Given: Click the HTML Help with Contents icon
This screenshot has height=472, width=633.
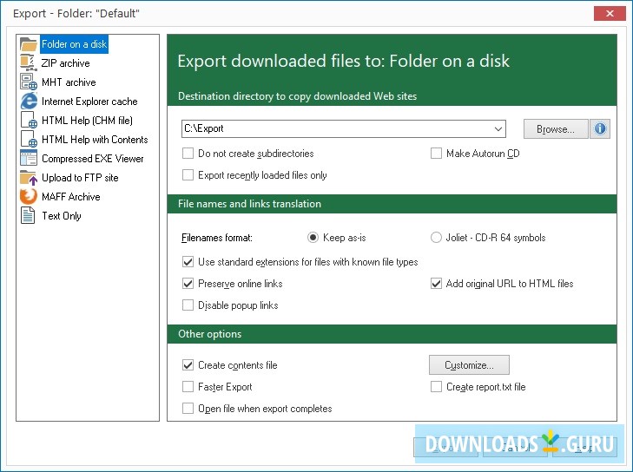Looking at the screenshot, I should coord(29,139).
